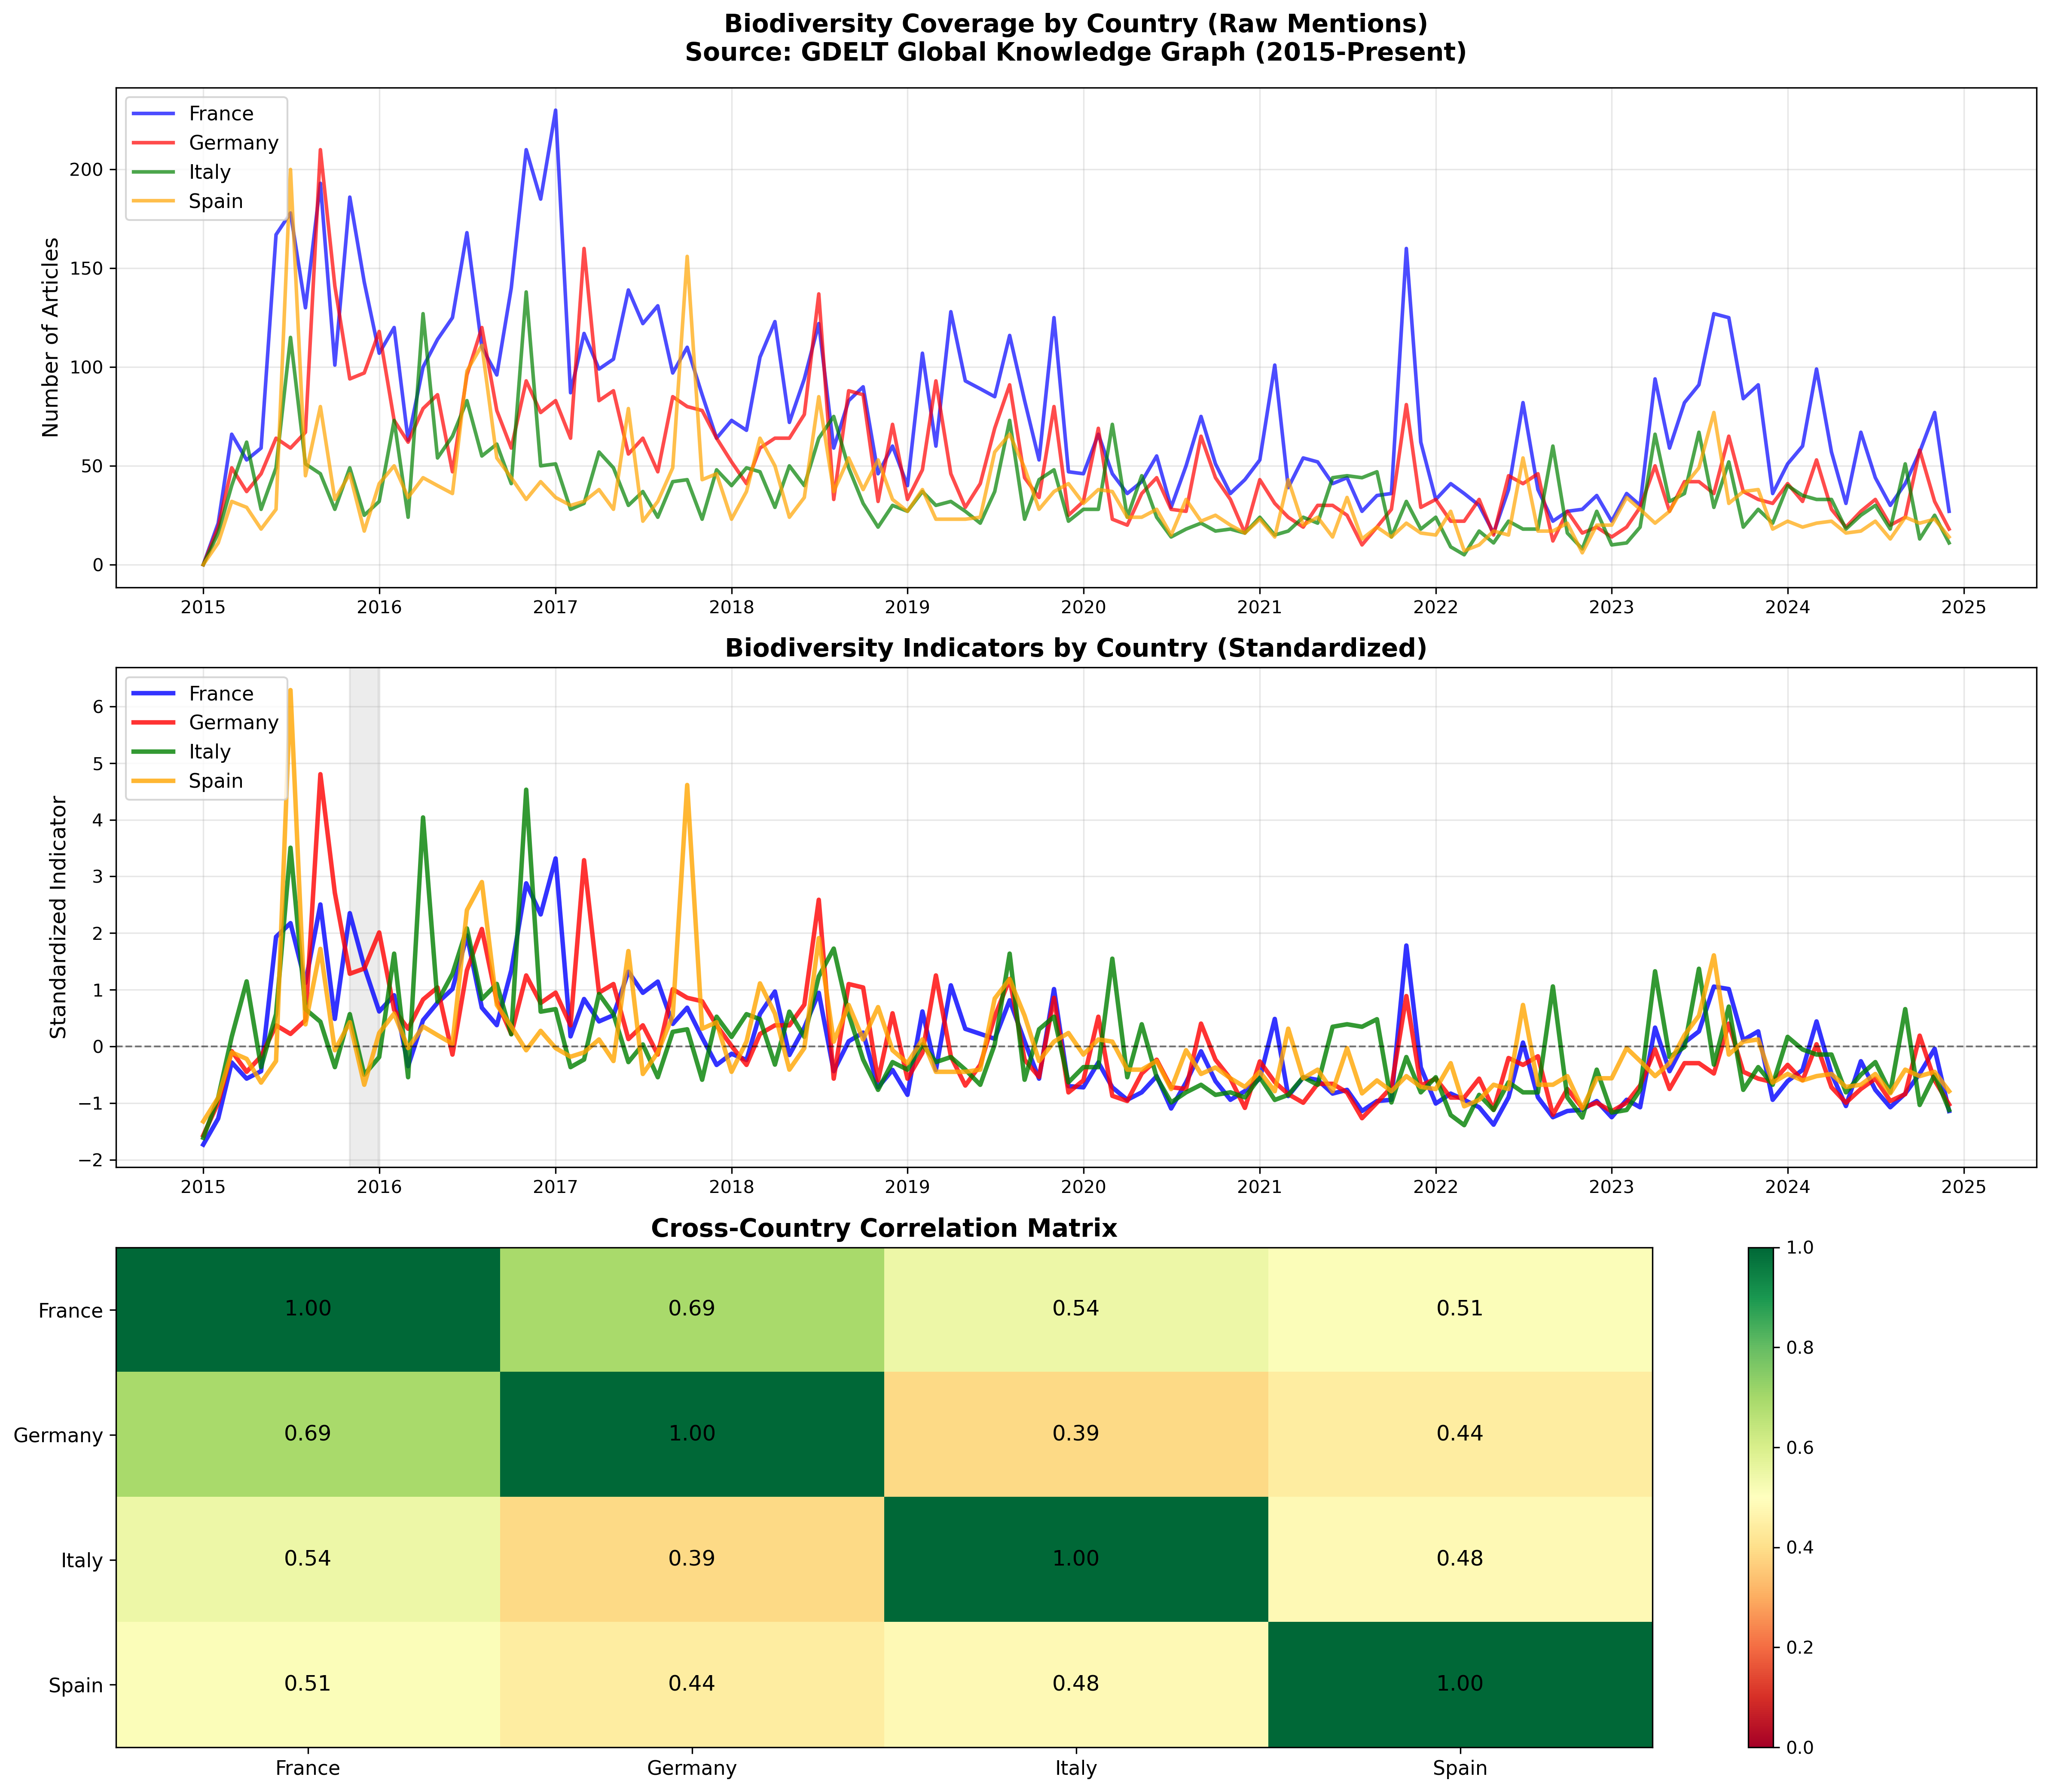Click the Germany–Italy 0.39 cell in the Germany row
The width and height of the screenshot is (2049, 1792).
coord(1076,1434)
